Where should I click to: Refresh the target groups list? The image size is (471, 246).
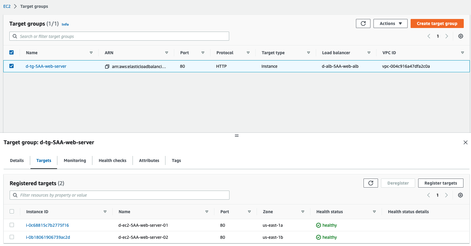(x=363, y=23)
